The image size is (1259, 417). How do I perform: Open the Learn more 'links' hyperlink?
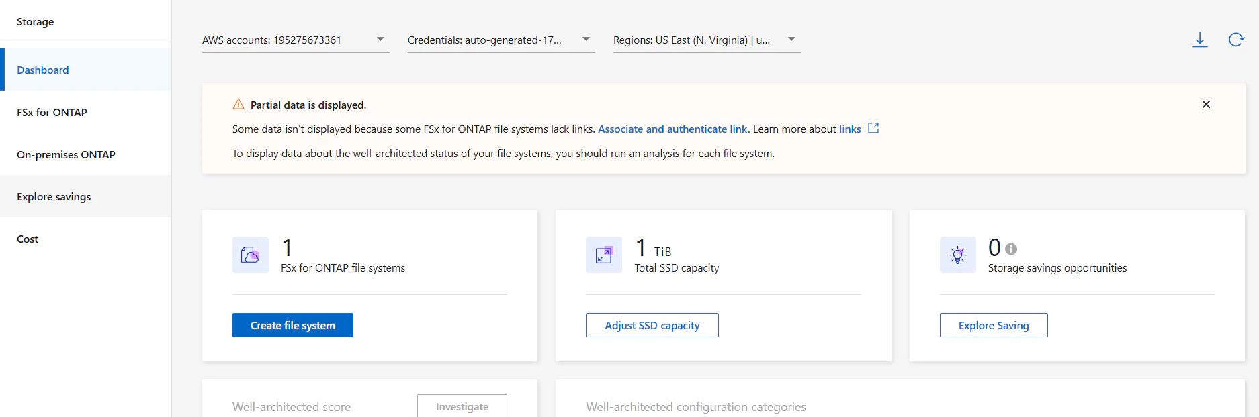click(850, 129)
